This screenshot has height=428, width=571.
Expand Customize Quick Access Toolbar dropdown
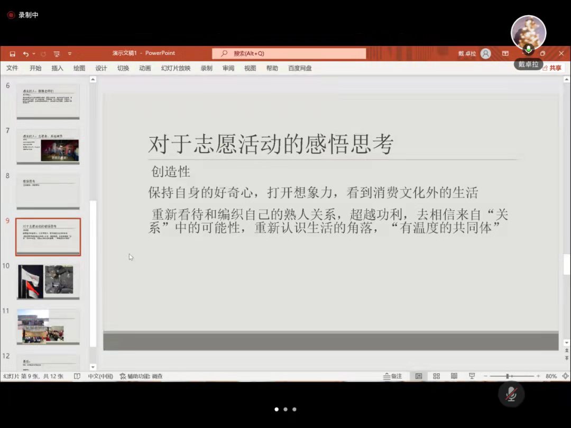tap(69, 54)
